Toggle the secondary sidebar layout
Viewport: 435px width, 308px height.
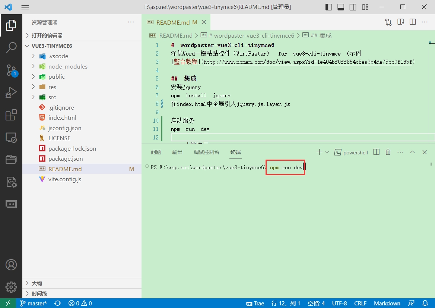pyautogui.click(x=353, y=7)
